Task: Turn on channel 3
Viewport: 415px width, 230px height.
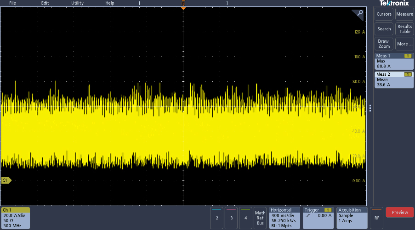Action: [x=231, y=218]
